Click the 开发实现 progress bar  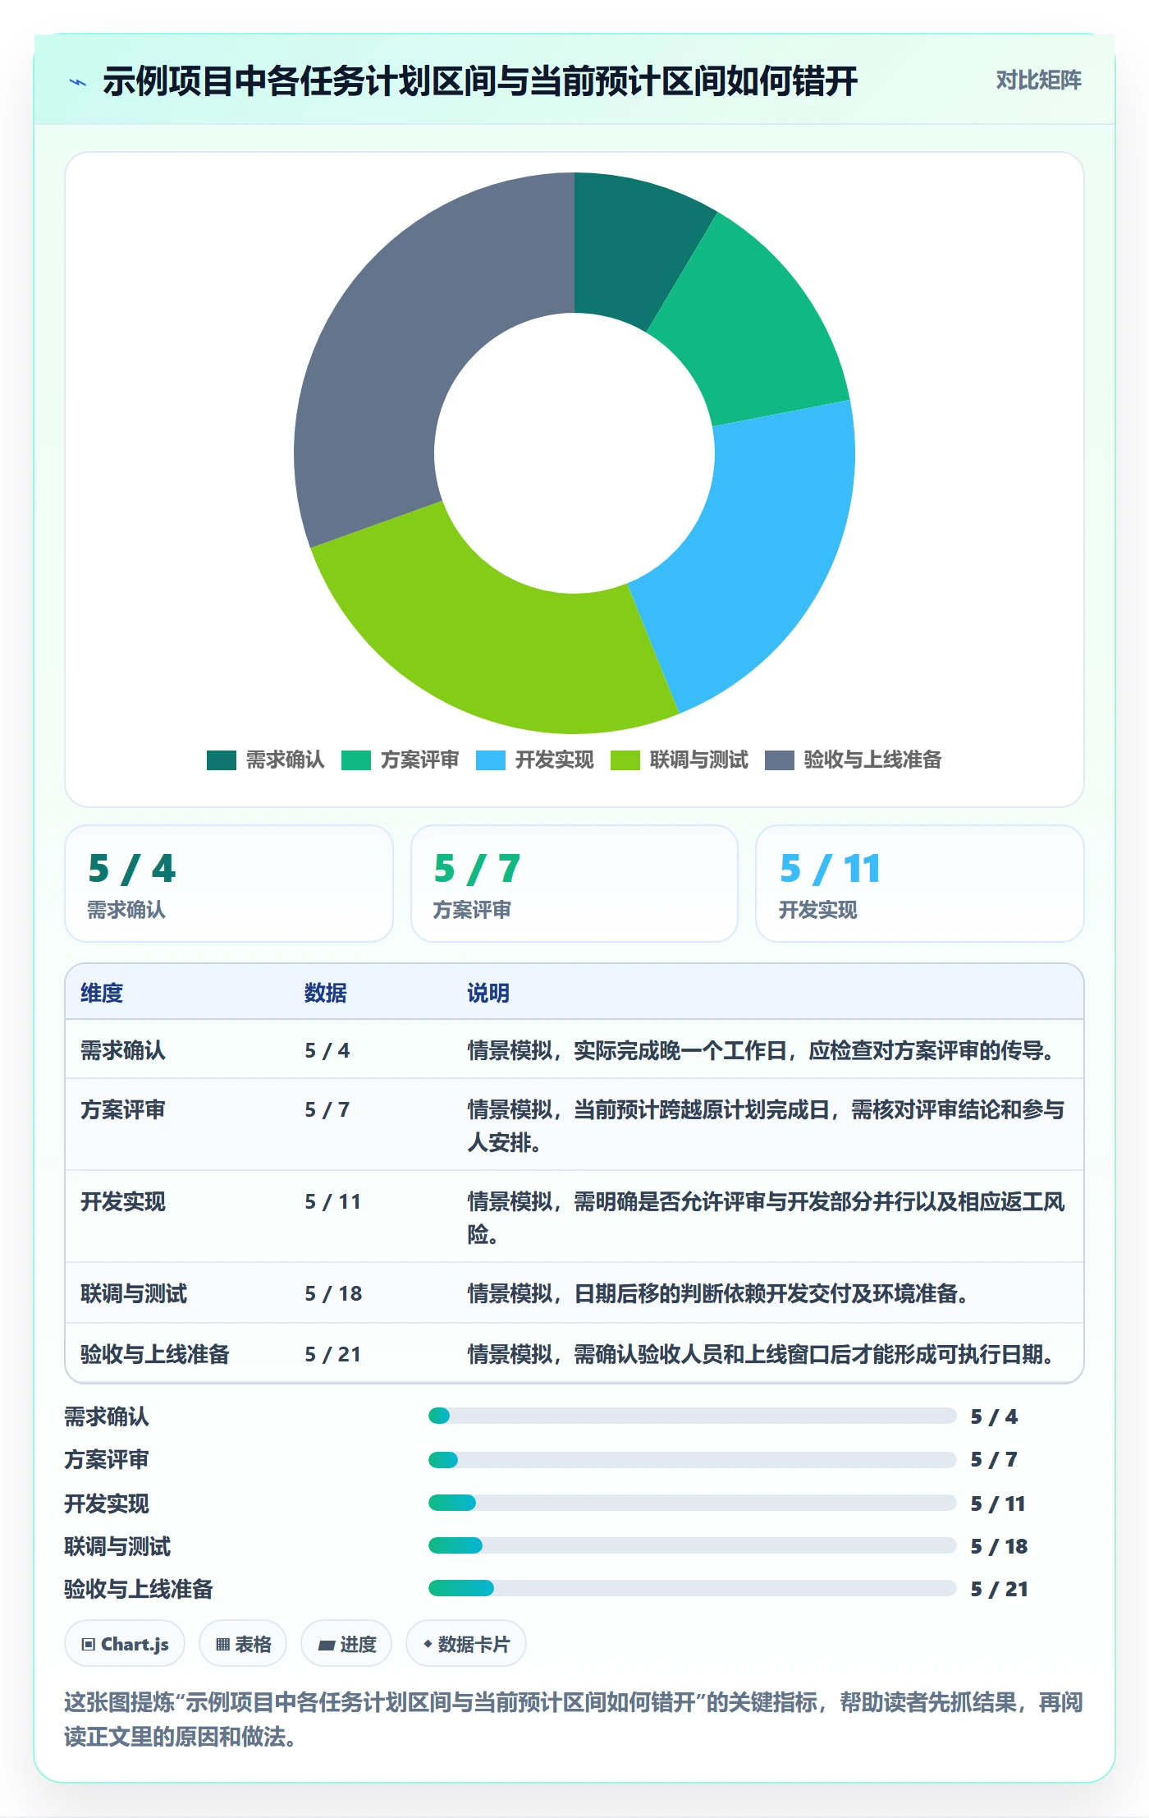(x=693, y=1503)
